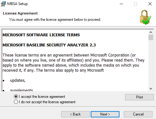This screenshot has width=156, height=119.
Task: Go to the Next setup step
Action: click(x=105, y=114)
